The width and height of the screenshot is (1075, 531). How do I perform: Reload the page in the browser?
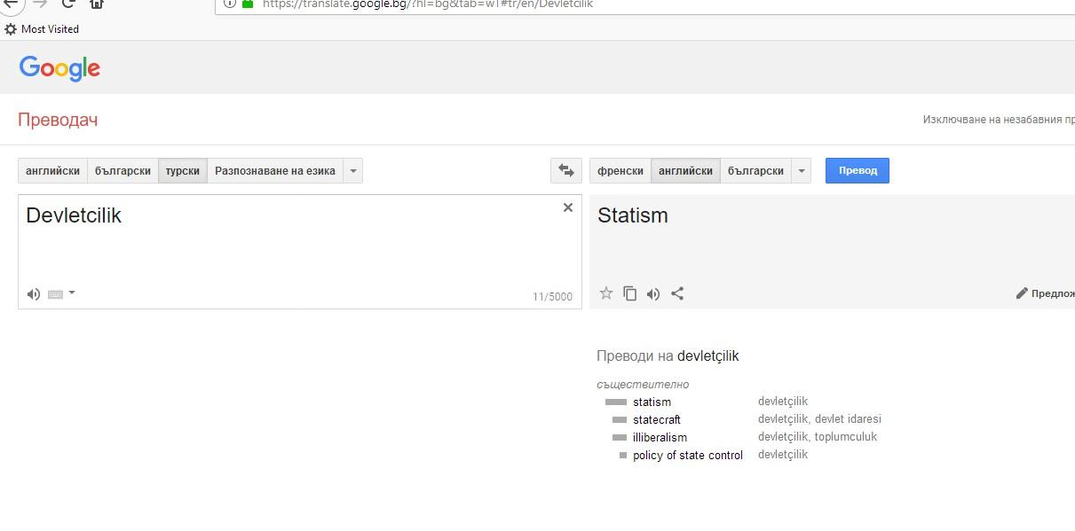(68, 4)
